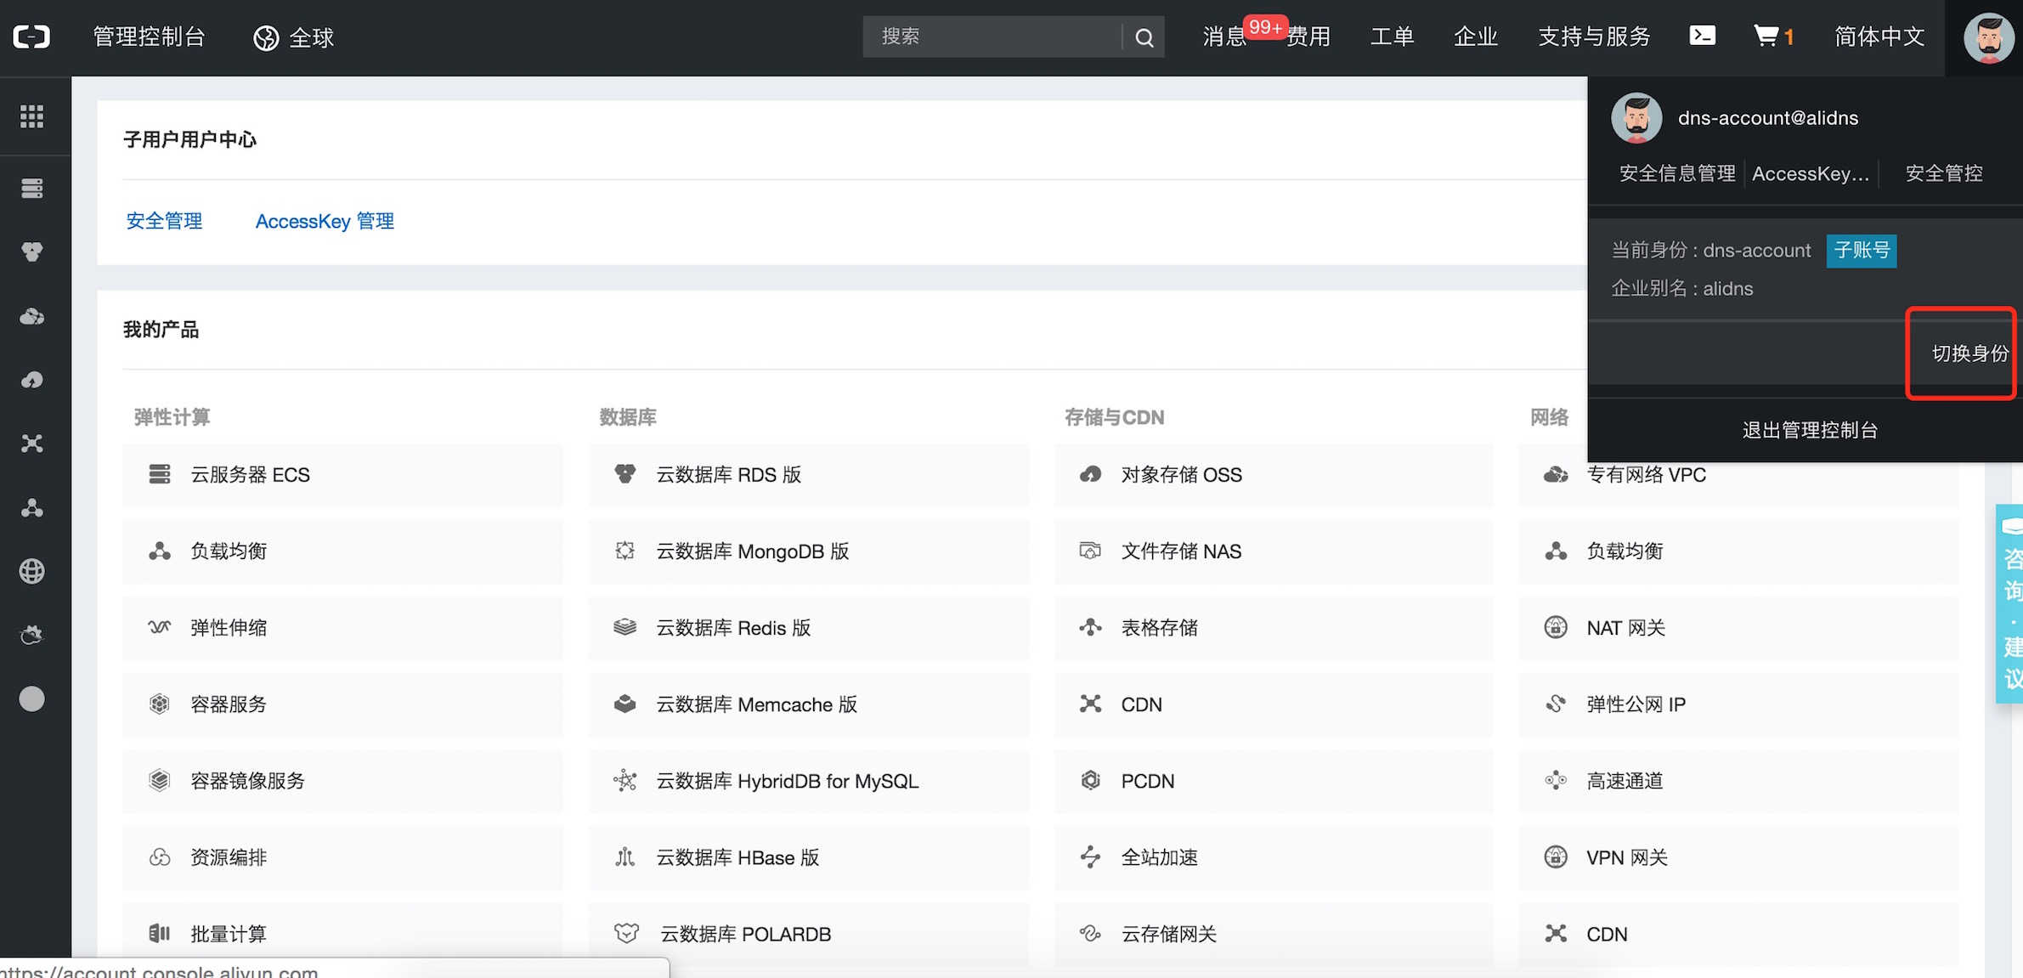This screenshot has width=2023, height=978.
Task: Open 云数据库 Memcache 版
Action: [x=808, y=704]
